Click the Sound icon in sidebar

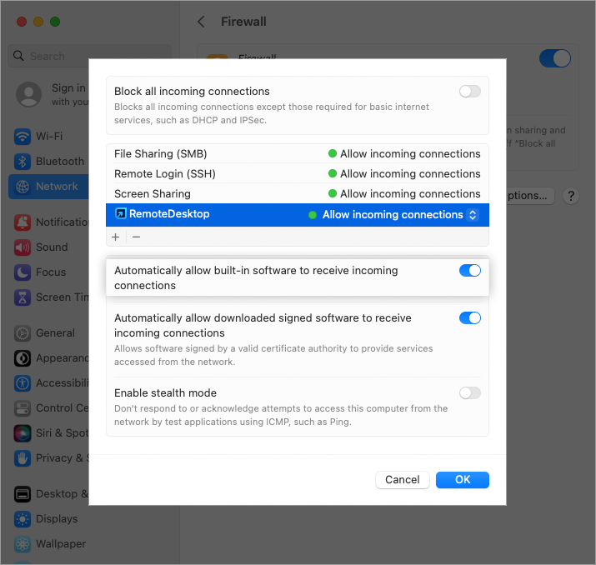pyautogui.click(x=23, y=247)
